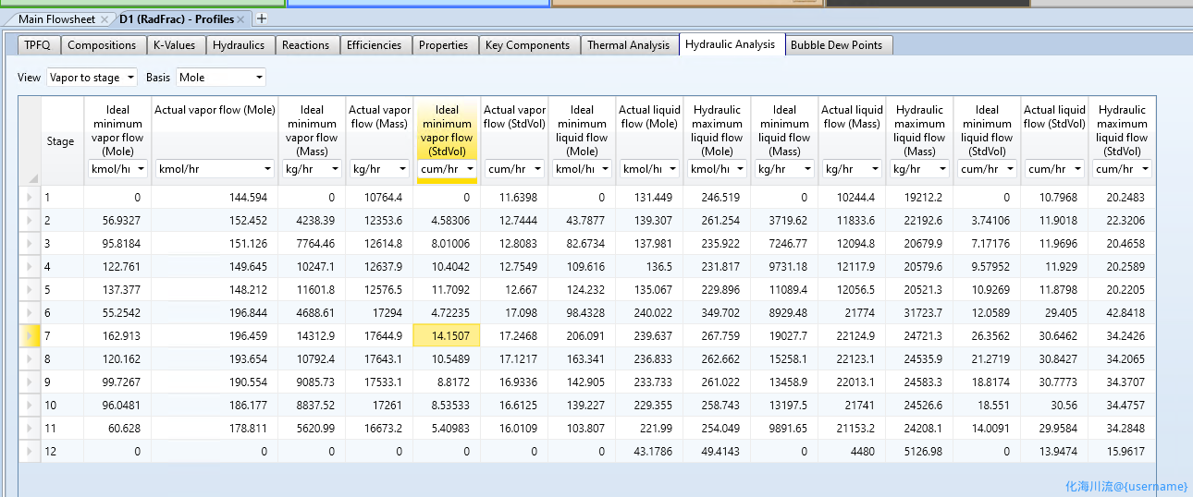The height and width of the screenshot is (497, 1193).
Task: Select the cell with value 29.405
Action: pos(1054,312)
